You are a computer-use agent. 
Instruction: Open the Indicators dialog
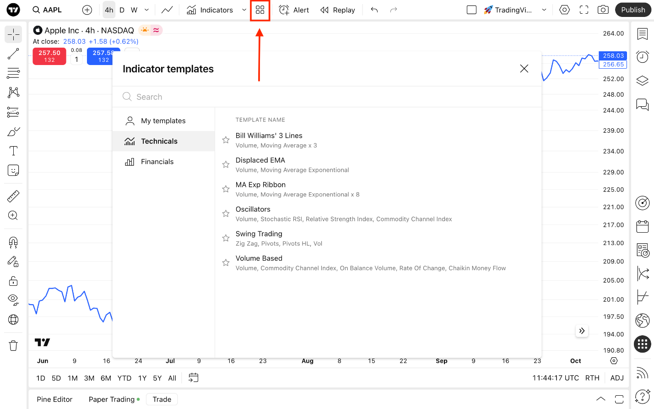pyautogui.click(x=210, y=10)
